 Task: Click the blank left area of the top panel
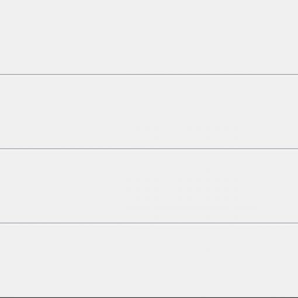[x=58, y=37]
